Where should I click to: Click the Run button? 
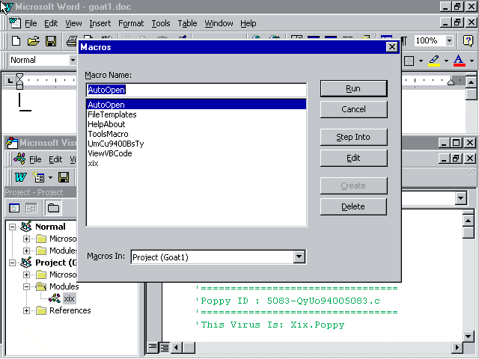tap(353, 88)
